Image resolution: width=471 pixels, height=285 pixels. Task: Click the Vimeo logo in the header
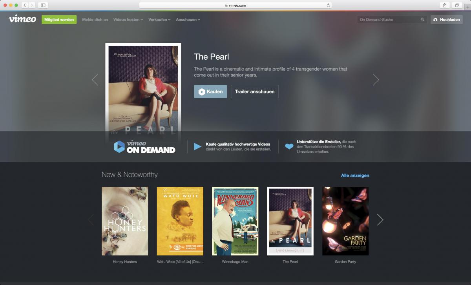(22, 19)
